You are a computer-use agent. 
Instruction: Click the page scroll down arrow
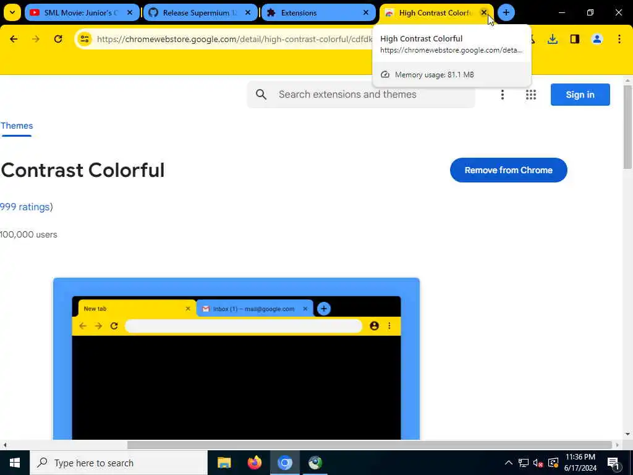(627, 434)
